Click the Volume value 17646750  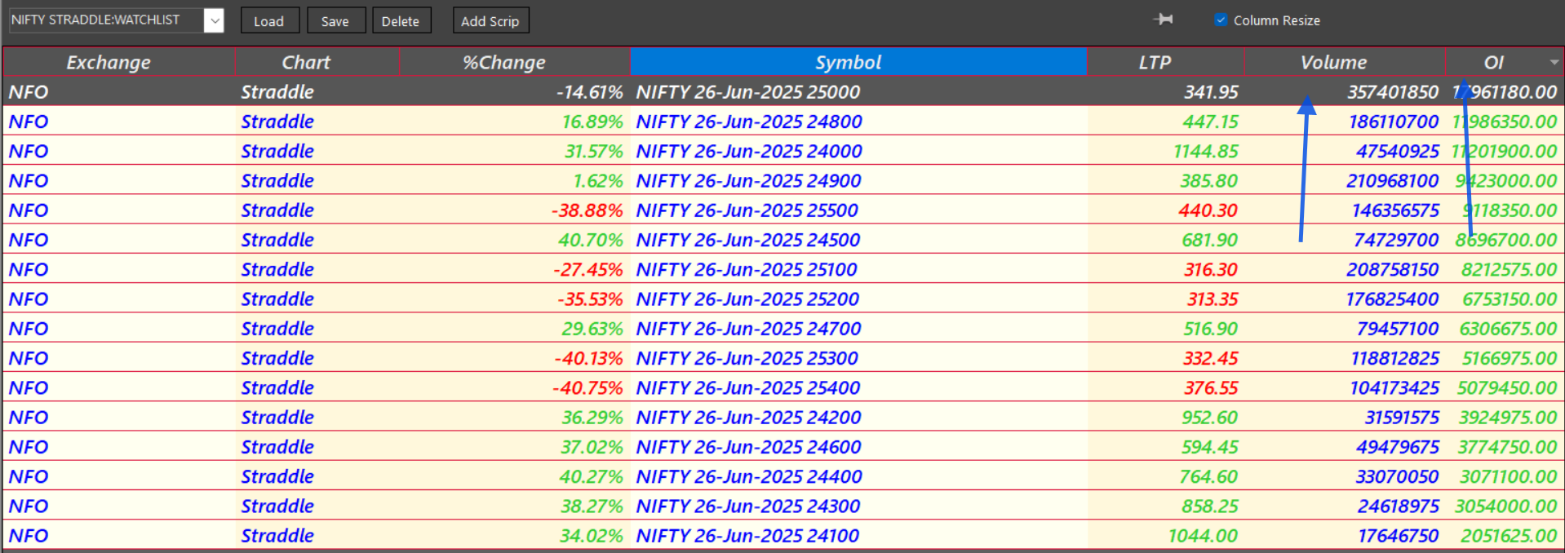(x=1399, y=535)
